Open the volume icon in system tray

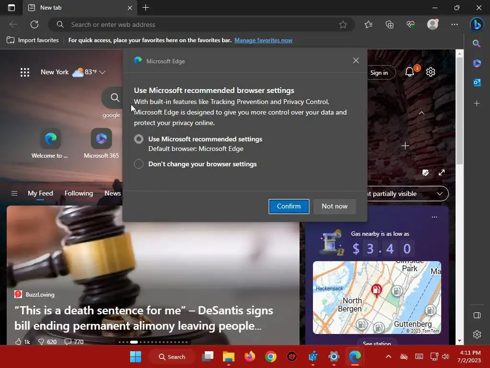click(445, 356)
